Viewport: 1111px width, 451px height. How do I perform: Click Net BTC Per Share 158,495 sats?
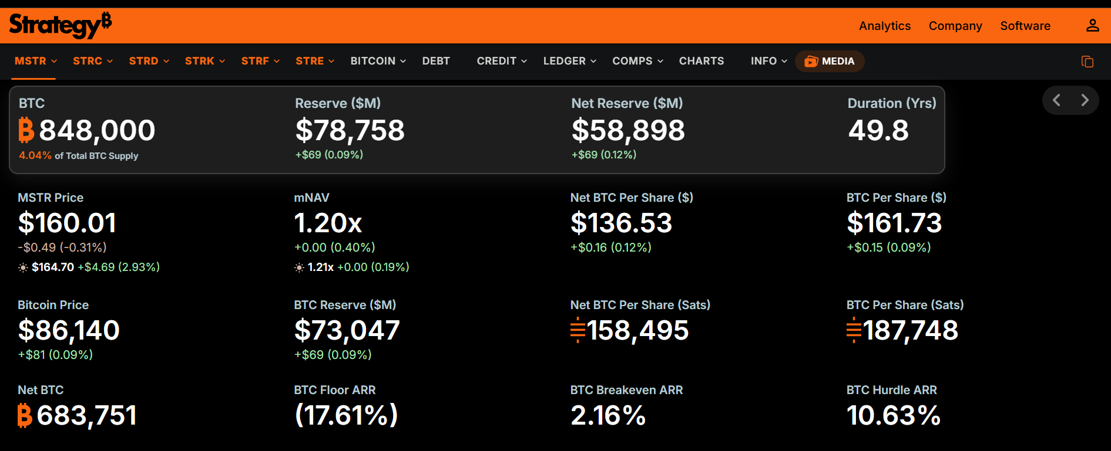(x=629, y=330)
